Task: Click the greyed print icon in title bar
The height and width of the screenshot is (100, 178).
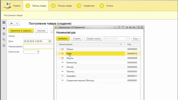Action: 115,27
